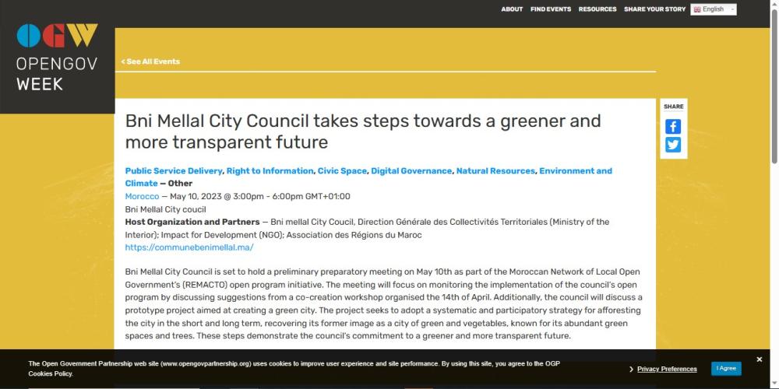Open Share Your Story page
Viewport: 779px width, 389px height.
pyautogui.click(x=655, y=9)
